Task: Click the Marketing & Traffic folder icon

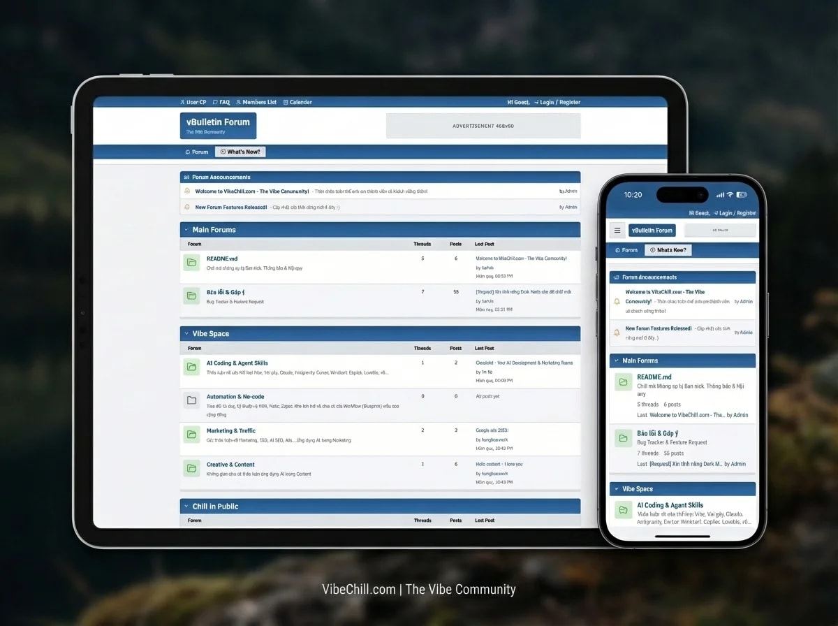Action: pos(191,435)
